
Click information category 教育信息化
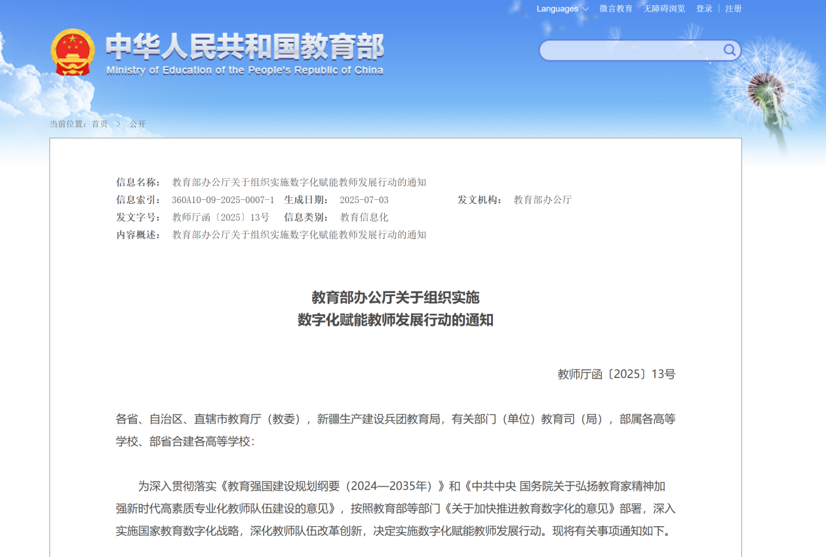pyautogui.click(x=364, y=217)
